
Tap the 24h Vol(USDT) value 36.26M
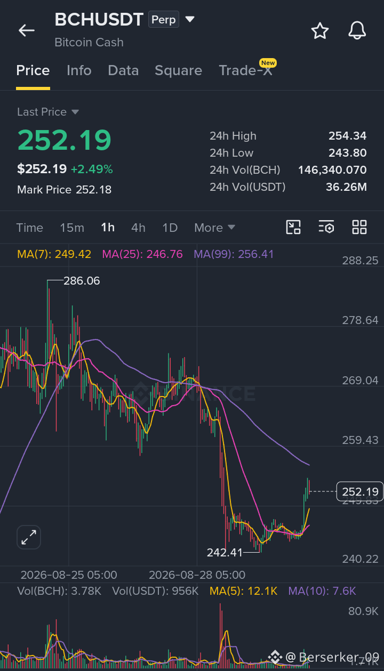tap(346, 187)
